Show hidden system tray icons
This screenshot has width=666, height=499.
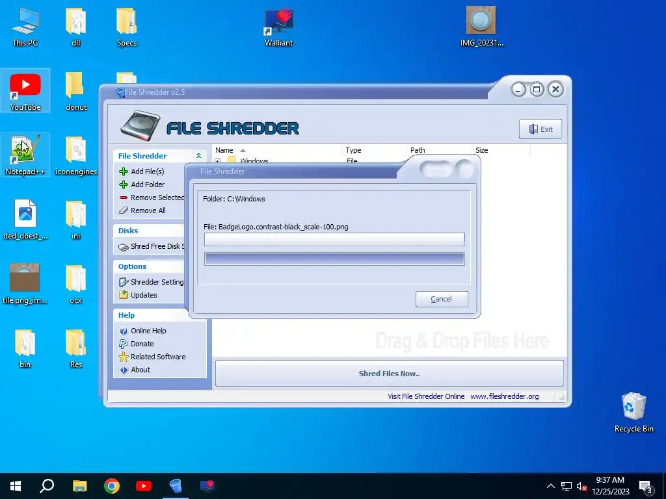(x=550, y=486)
